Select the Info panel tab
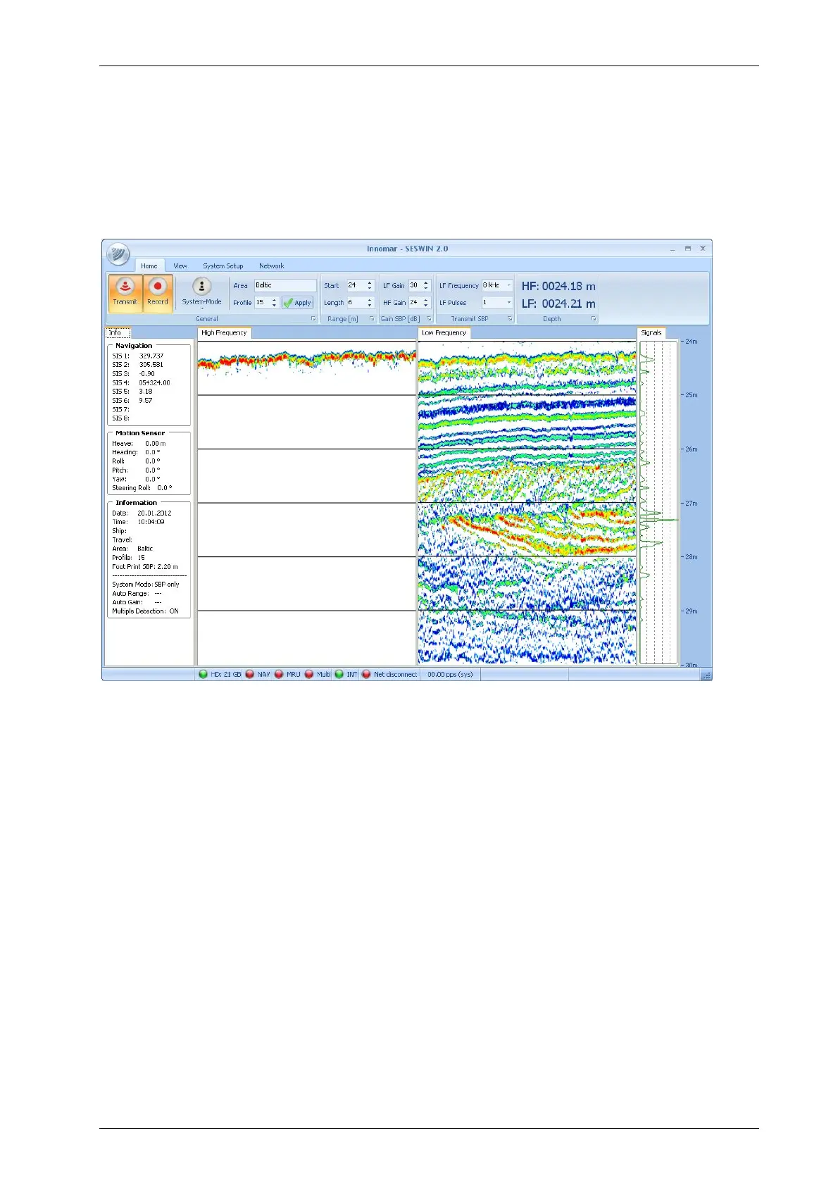The image size is (838, 1186). tap(117, 333)
